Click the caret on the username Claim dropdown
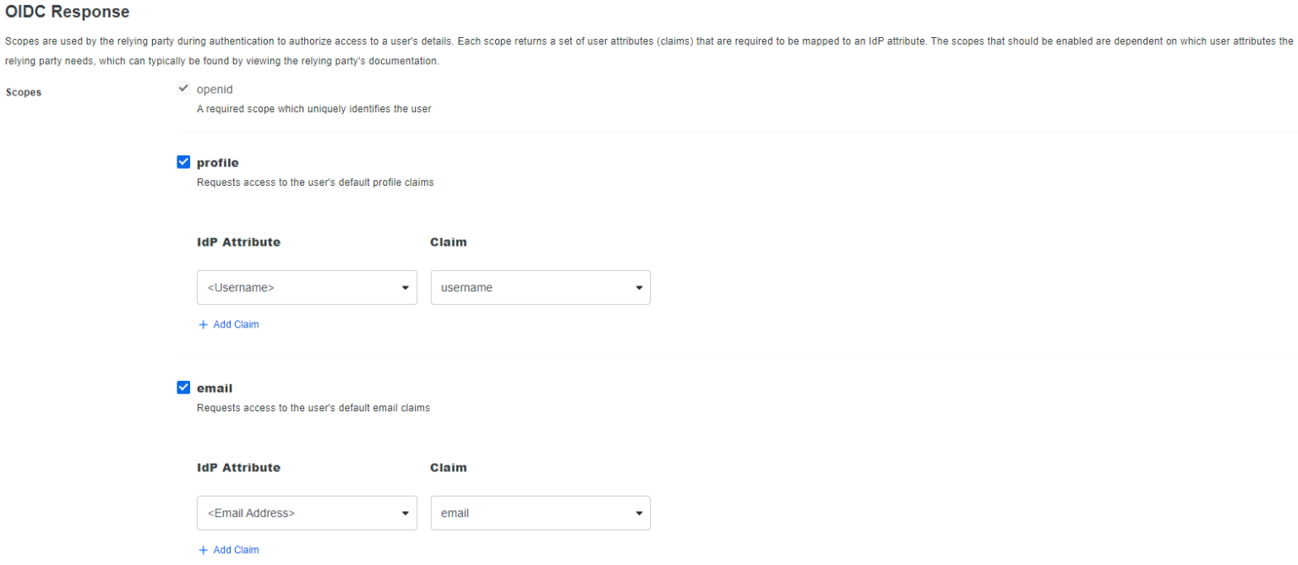Viewport: 1298px width, 565px height. coord(640,287)
